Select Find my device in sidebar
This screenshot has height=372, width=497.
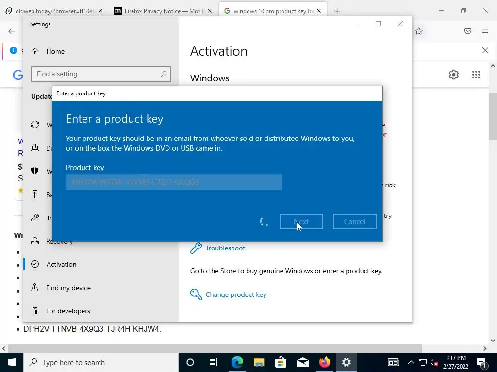(x=68, y=288)
